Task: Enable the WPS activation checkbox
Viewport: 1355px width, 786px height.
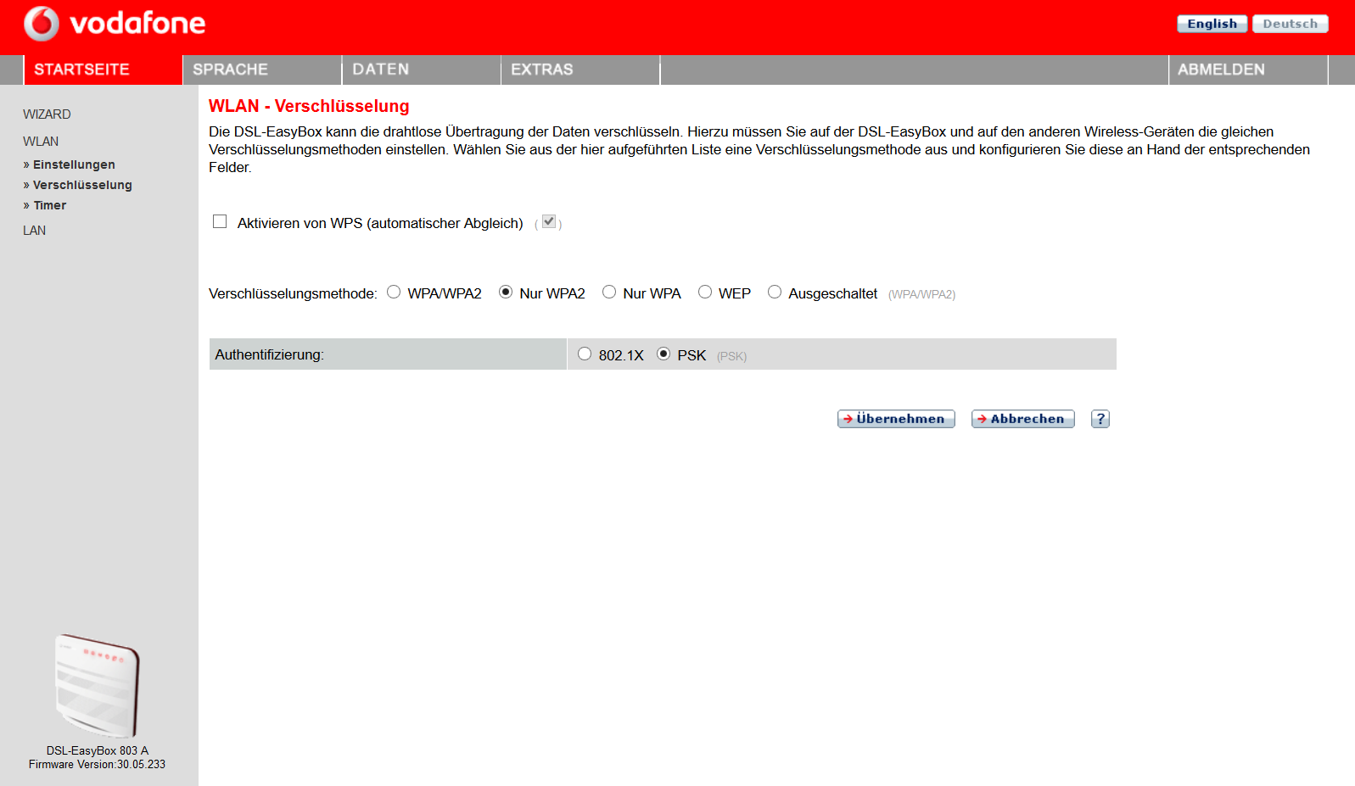Action: [220, 222]
